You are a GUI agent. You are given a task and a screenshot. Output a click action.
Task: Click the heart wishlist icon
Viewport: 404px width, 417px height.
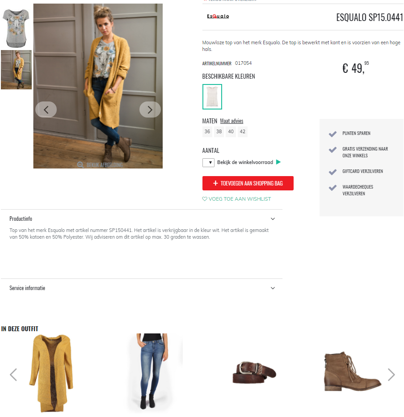point(205,199)
